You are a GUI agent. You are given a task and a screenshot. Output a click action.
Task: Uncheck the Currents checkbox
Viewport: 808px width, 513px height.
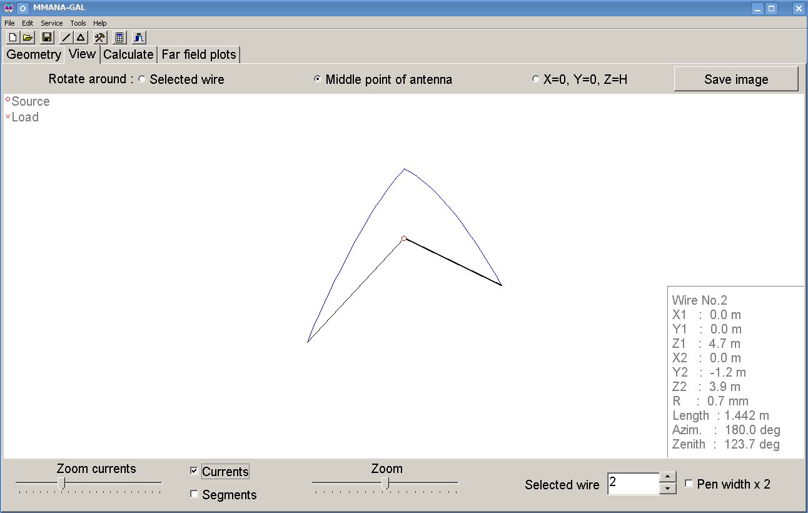(x=194, y=471)
